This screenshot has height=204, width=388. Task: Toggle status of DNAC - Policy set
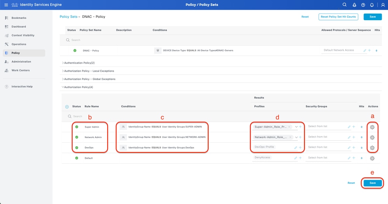[x=75, y=50]
